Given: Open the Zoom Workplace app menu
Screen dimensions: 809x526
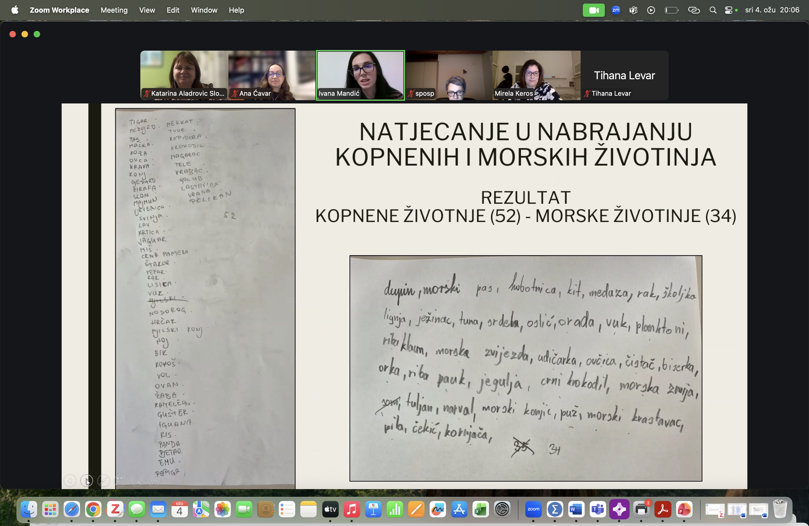Looking at the screenshot, I should 60,10.
